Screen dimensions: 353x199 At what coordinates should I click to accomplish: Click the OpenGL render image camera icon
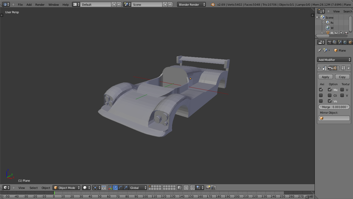[208, 188]
